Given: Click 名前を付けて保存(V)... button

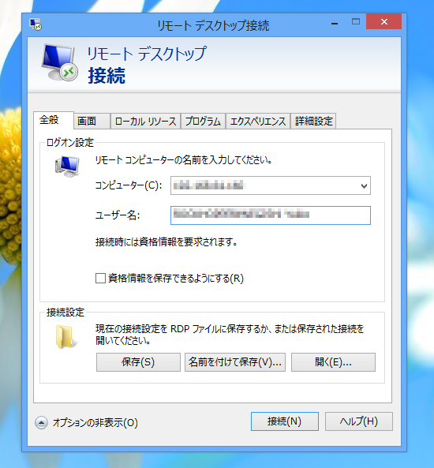Looking at the screenshot, I should pos(235,362).
